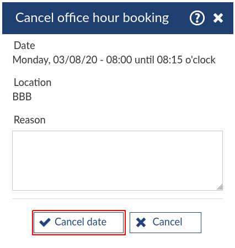Screen dimensions: 235x248
Task: Click the blue dialog header bar
Action: (117, 18)
